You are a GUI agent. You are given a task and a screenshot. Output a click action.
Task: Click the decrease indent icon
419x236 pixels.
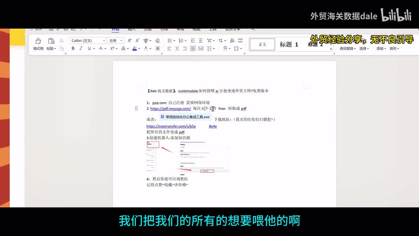(x=193, y=41)
